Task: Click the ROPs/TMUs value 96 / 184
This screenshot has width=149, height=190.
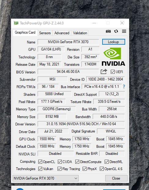Action: pos(48,87)
